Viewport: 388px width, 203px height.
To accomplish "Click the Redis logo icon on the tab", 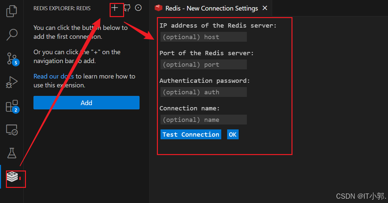I will [x=158, y=8].
